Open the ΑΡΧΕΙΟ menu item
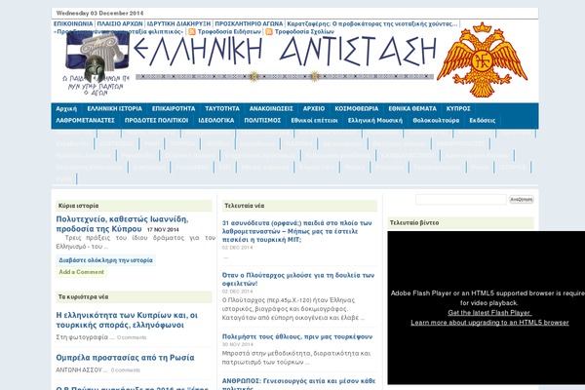 [x=314, y=108]
